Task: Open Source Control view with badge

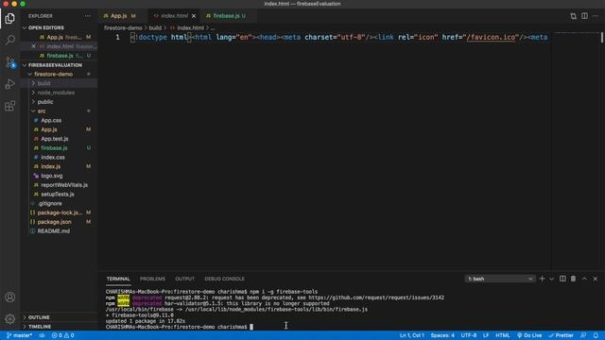Action: (x=10, y=61)
